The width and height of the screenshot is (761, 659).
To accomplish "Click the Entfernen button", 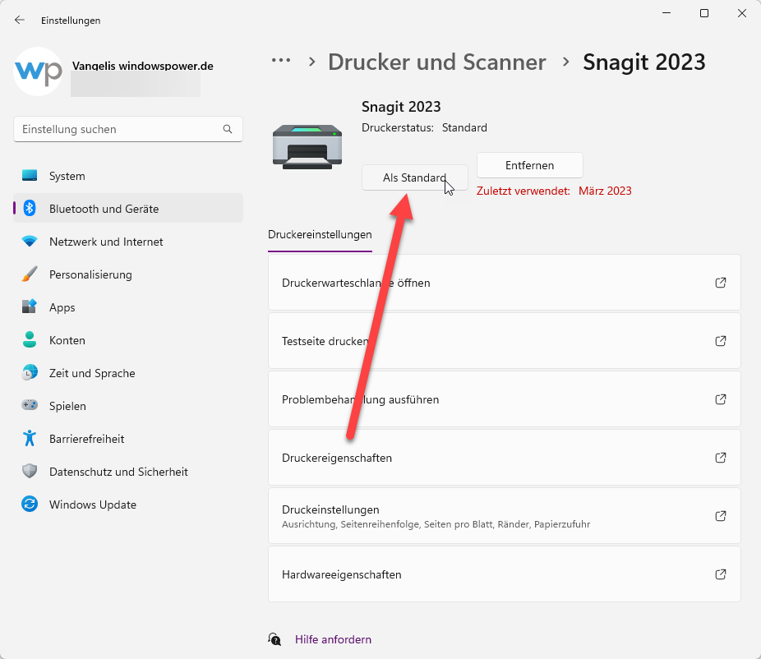I will (529, 165).
